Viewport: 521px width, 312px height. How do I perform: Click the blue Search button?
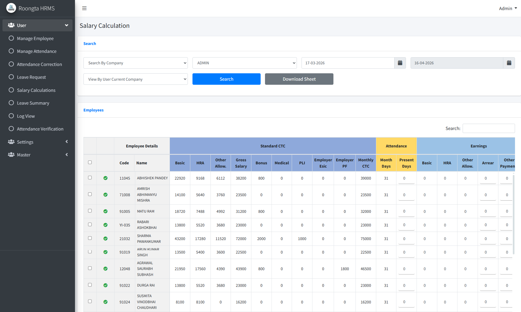click(226, 79)
